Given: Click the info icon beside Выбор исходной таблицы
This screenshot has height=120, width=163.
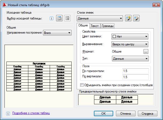Looking at the screenshot, I should [x=52, y=19].
